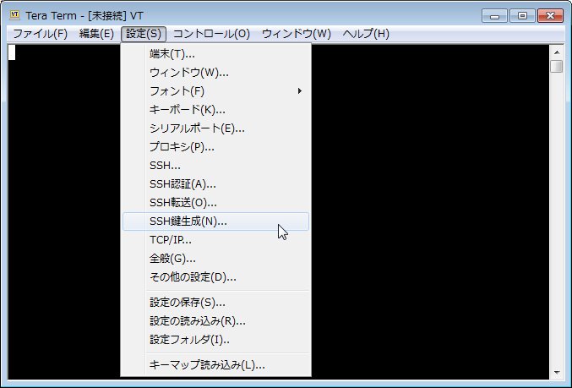Select キーマップ読み込み(L)... entry
The image size is (572, 388).
[216, 365]
